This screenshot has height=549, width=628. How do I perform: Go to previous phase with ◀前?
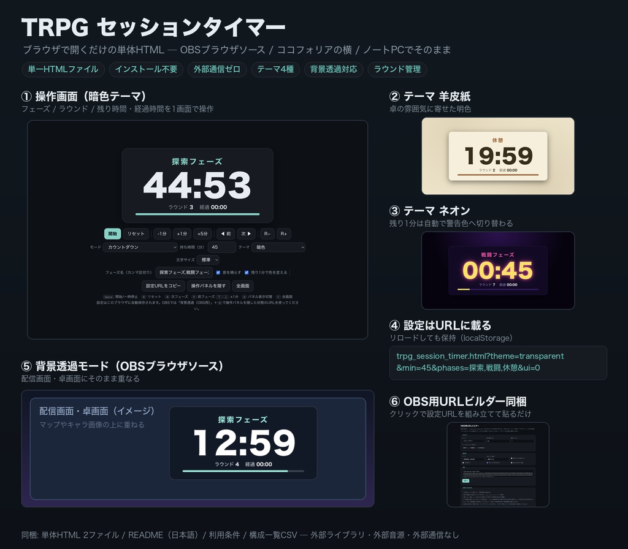pyautogui.click(x=226, y=233)
